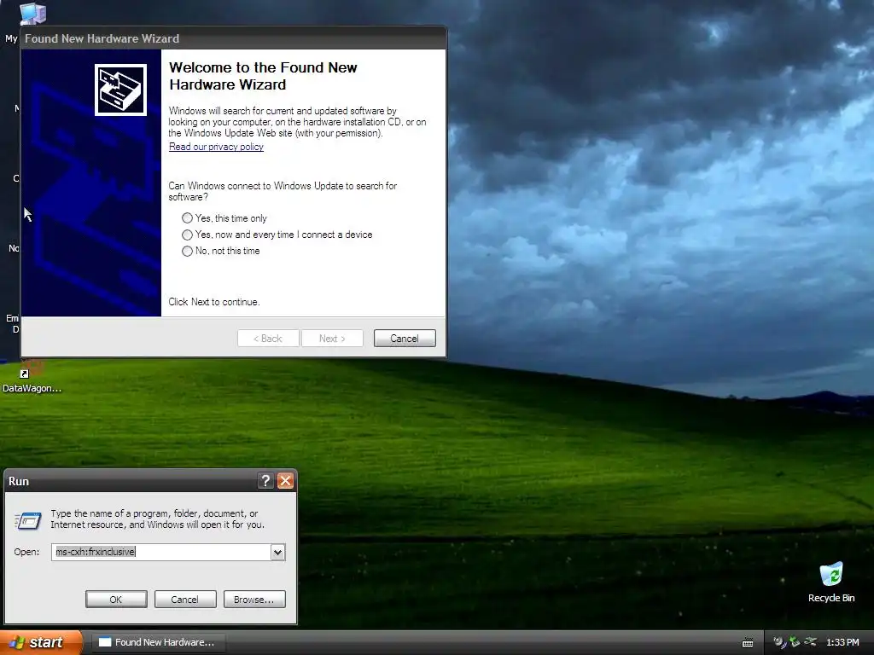Click the on-screen keyboard tray icon
Screen dimensions: 874x655
tap(748, 643)
